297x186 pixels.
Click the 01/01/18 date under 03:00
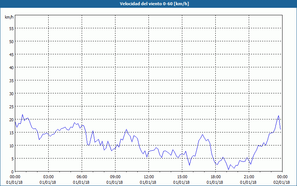tap(48, 182)
